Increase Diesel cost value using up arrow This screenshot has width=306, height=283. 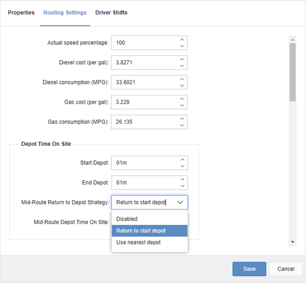[x=182, y=59]
